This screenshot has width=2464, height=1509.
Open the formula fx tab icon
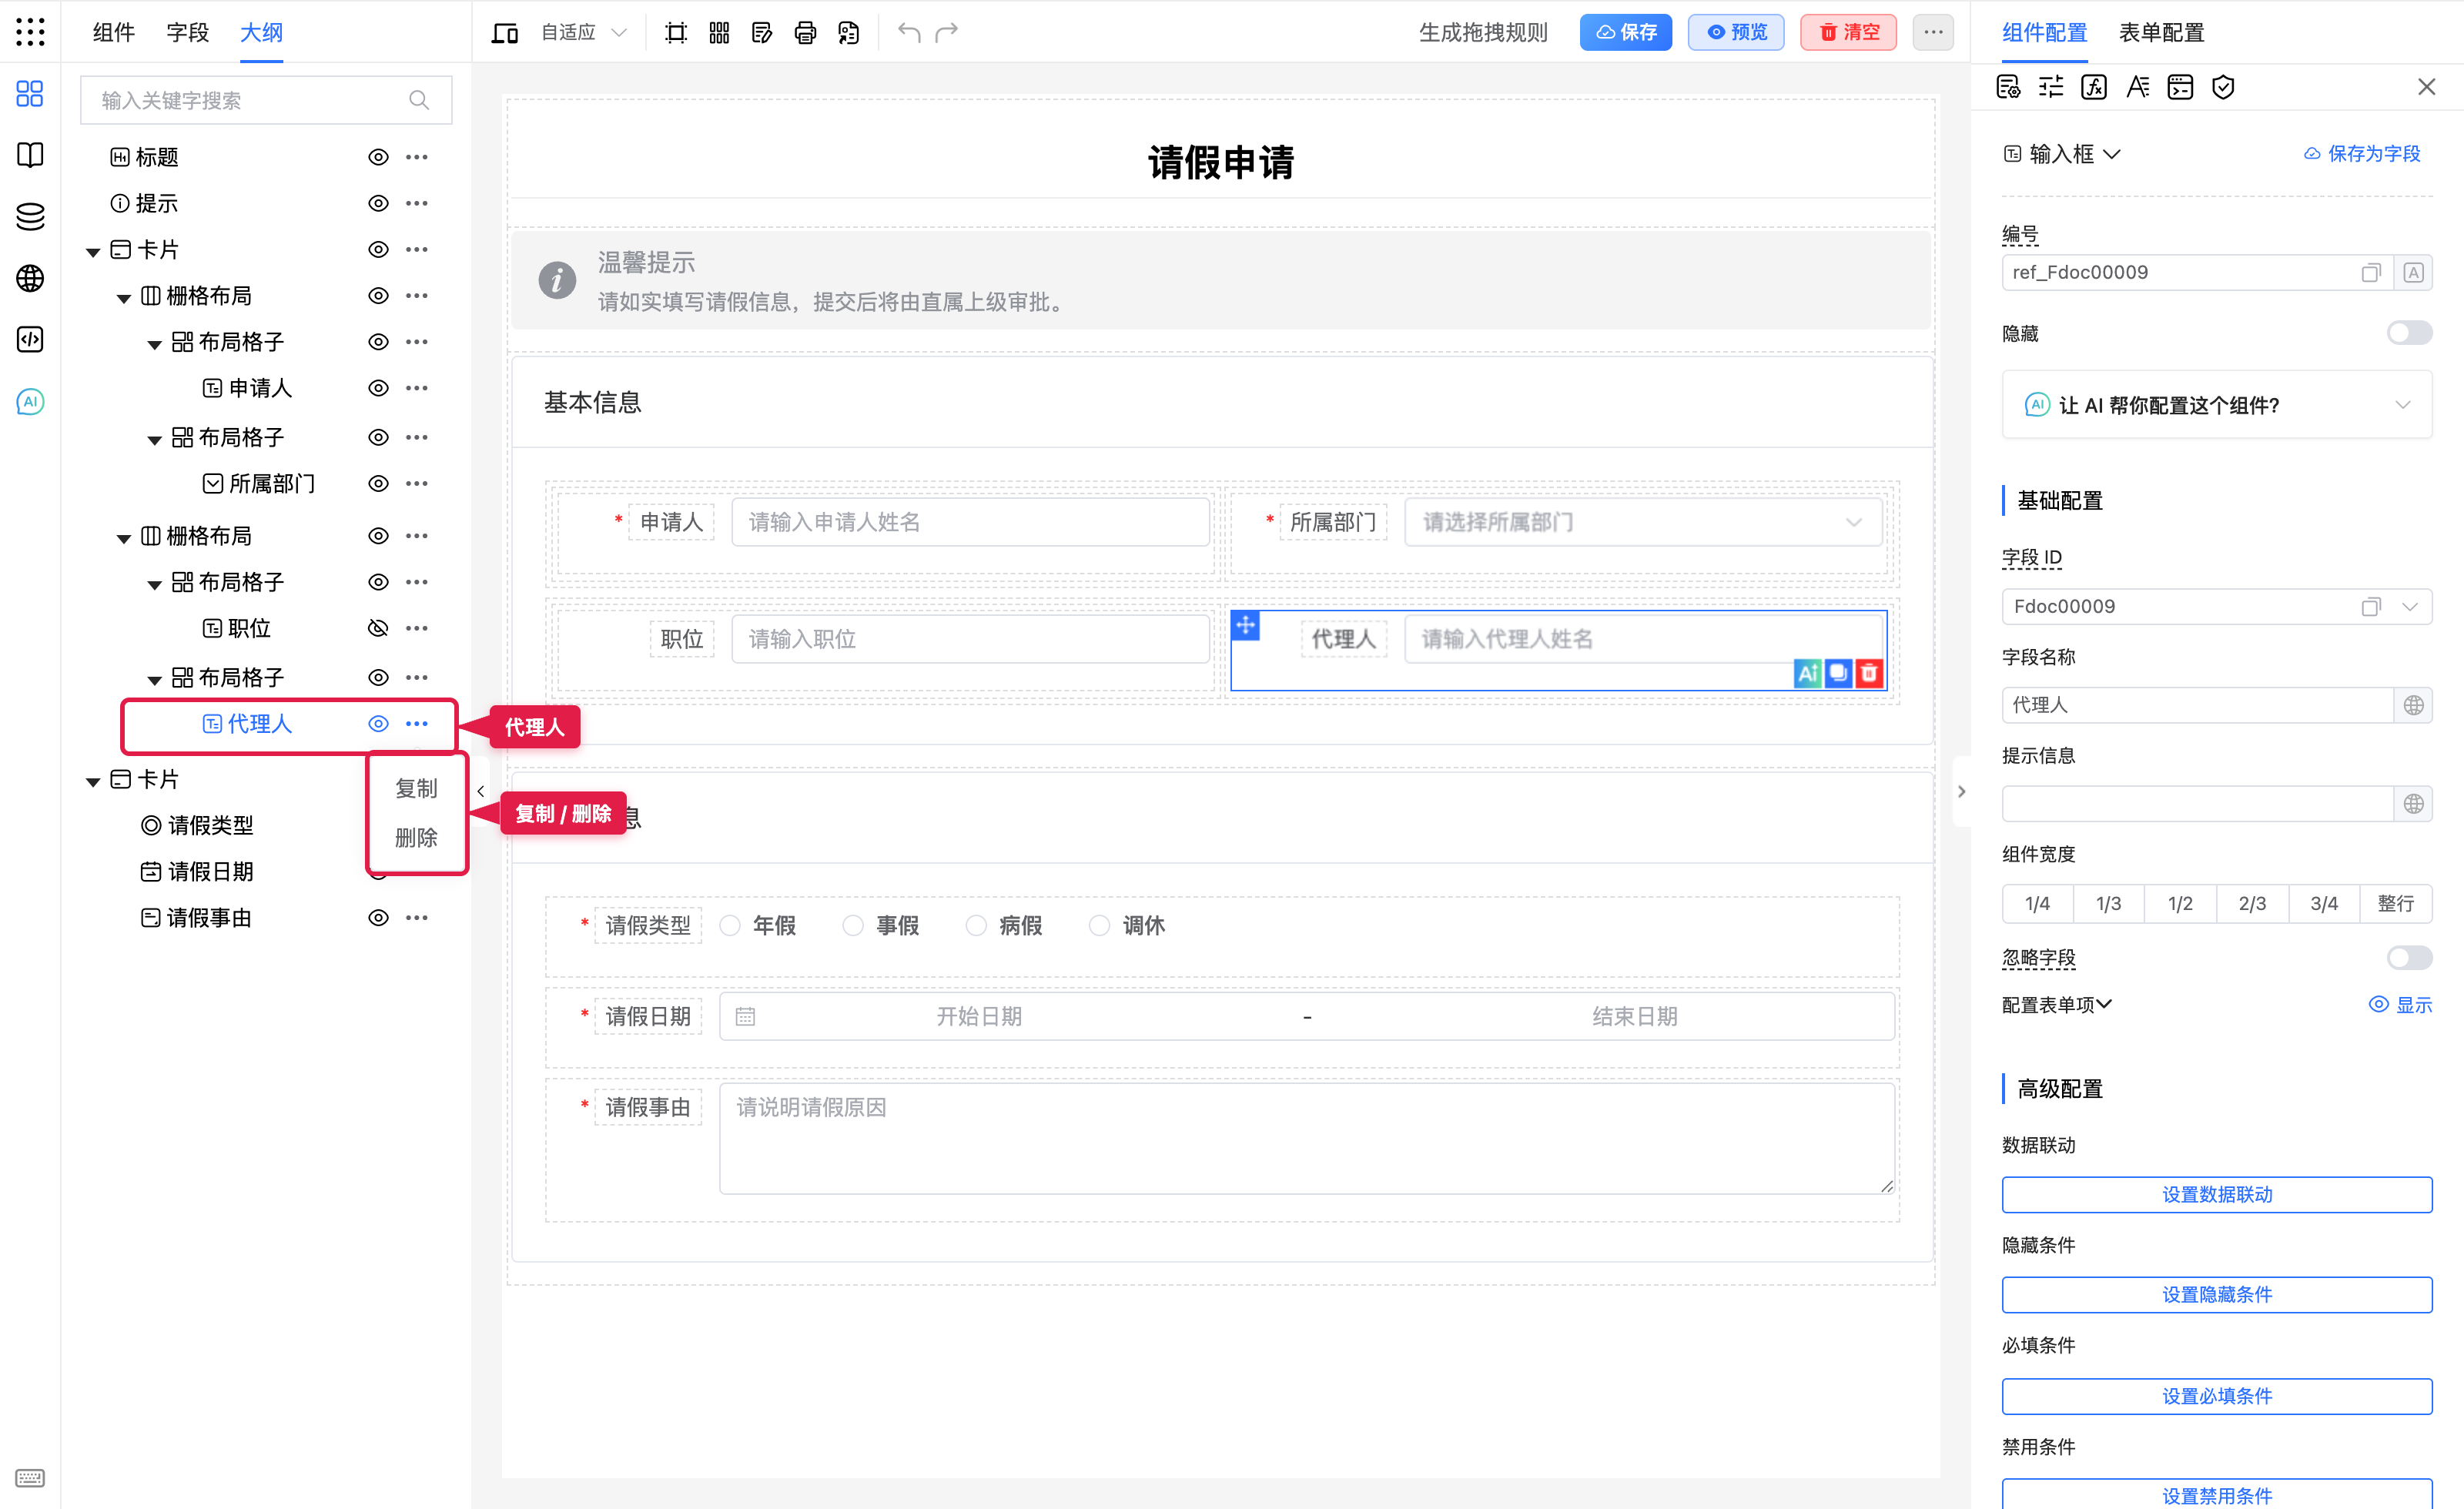(x=2093, y=87)
